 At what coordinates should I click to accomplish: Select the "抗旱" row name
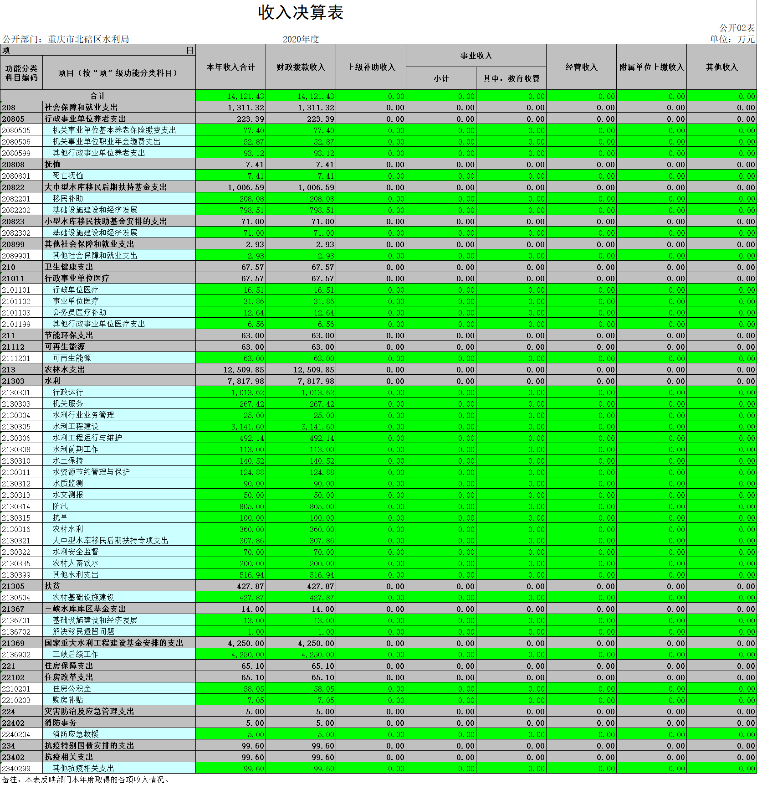pos(60,517)
